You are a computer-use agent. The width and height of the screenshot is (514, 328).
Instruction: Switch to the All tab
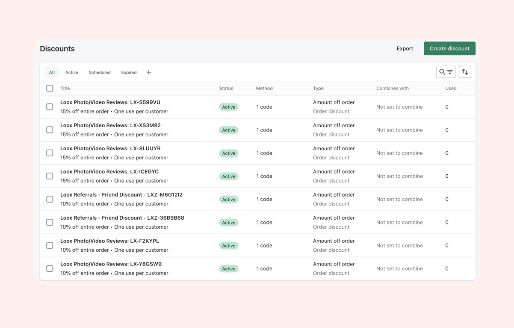52,72
